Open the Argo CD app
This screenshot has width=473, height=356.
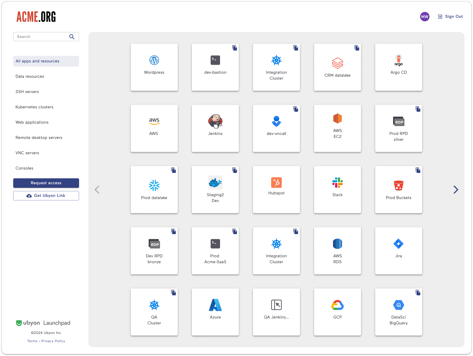coord(399,67)
